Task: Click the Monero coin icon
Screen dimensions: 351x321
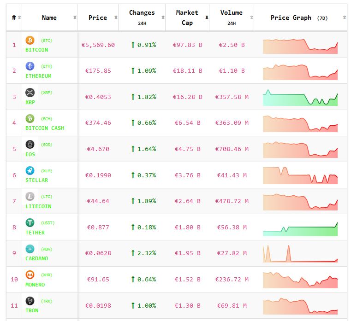Action: pos(30,275)
